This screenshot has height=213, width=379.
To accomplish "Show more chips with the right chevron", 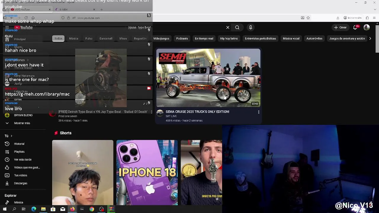I will [370, 38].
